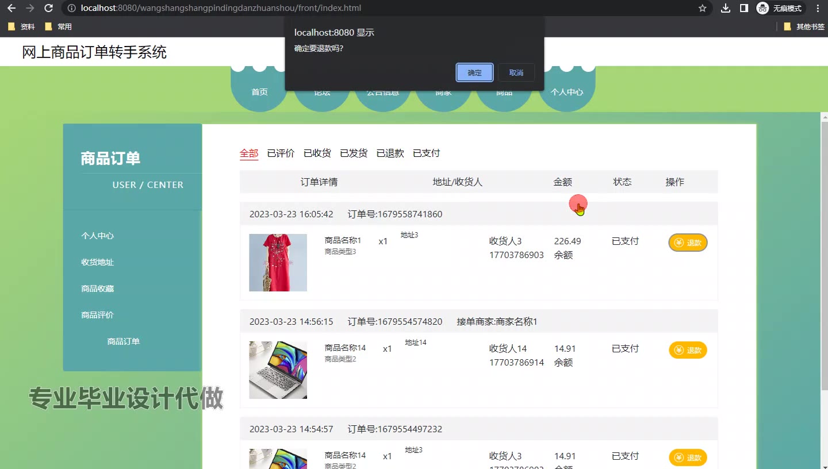Open the 其他书签 bookmarks folder
Viewport: 828px width, 469px height.
[x=804, y=26]
